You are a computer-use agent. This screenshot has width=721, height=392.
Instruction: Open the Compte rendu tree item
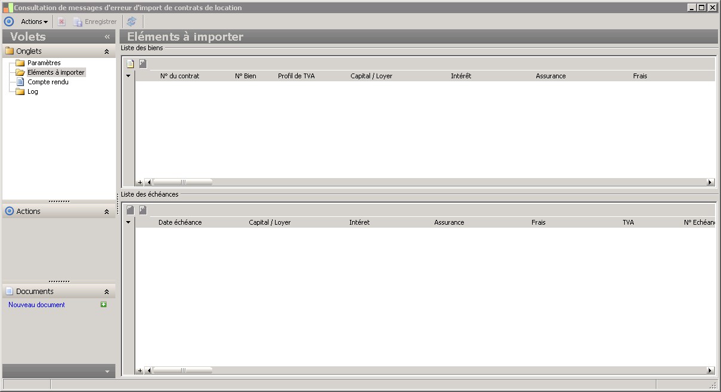(48, 82)
